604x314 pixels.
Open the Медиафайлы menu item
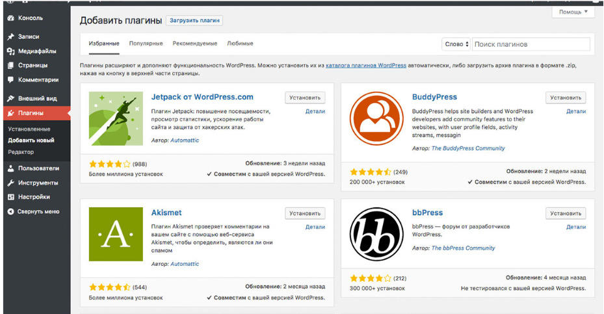(36, 51)
